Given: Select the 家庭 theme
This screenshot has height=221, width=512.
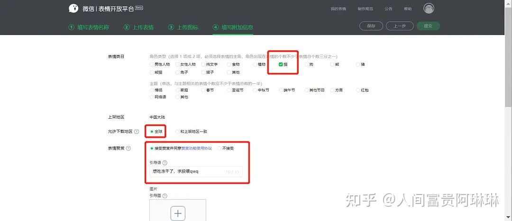Looking at the screenshot, I should (178, 90).
